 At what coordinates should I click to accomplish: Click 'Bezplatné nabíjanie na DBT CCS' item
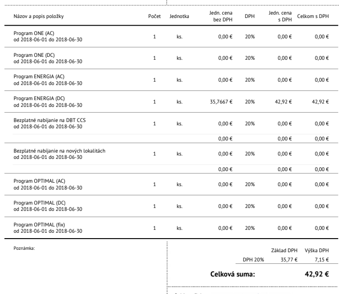pyautogui.click(x=50, y=120)
